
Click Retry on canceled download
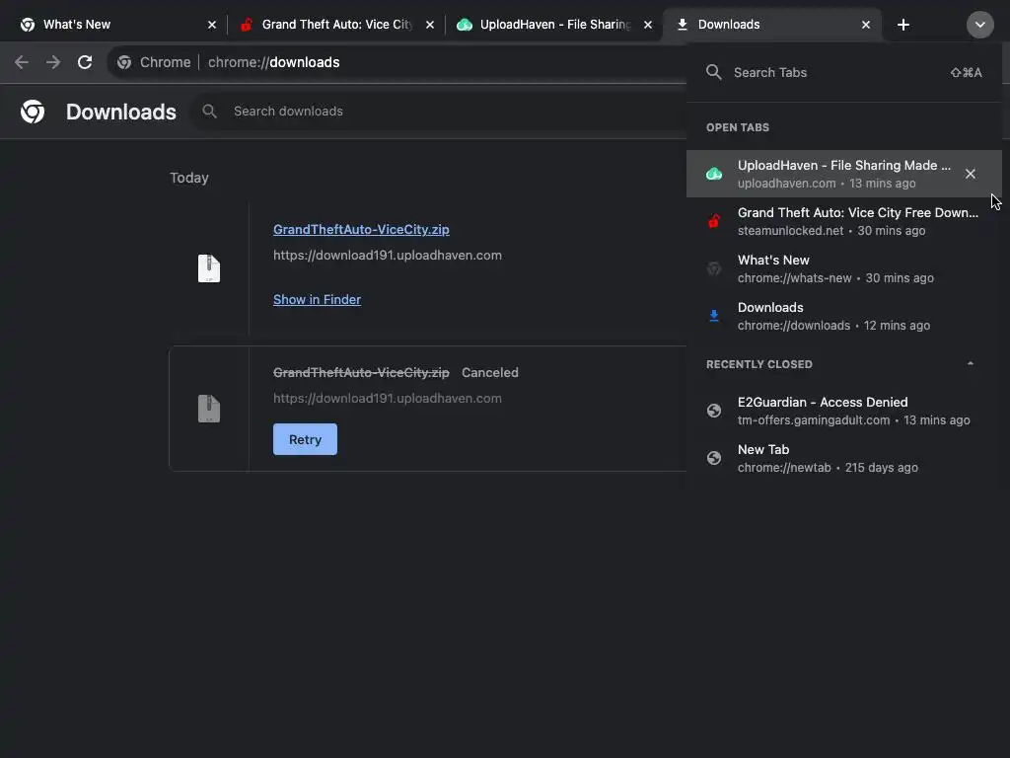coord(305,439)
